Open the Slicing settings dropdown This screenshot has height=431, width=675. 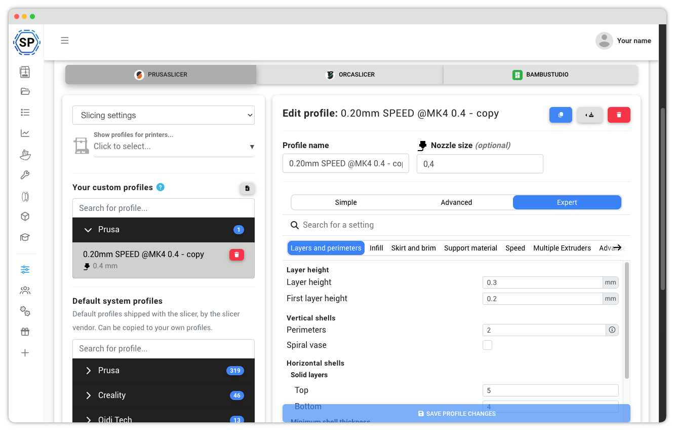click(x=163, y=115)
